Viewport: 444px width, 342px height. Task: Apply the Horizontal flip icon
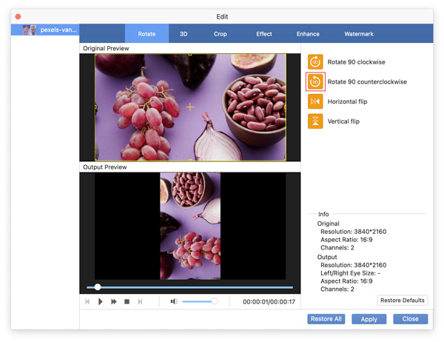point(315,101)
